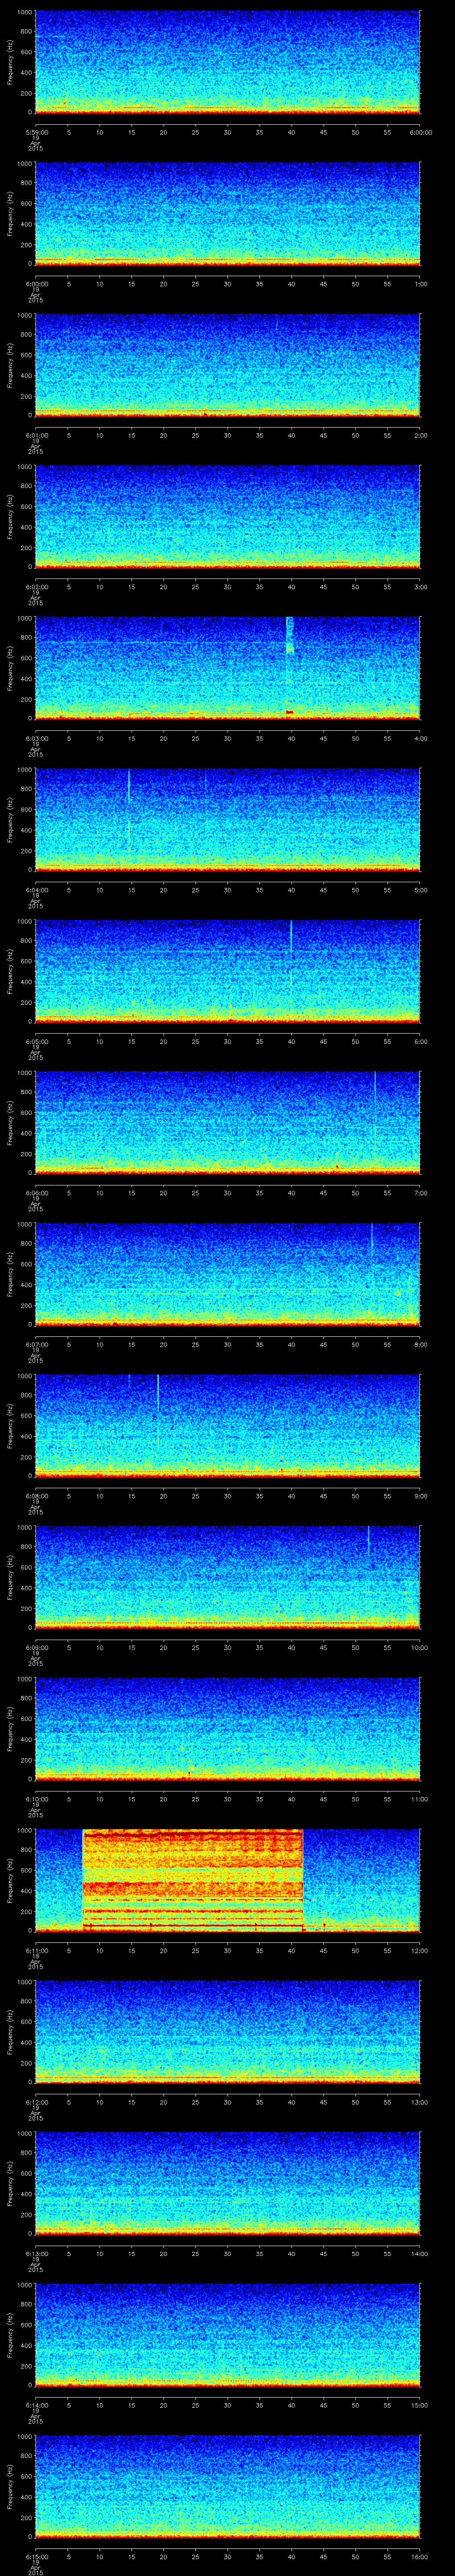
Task: Click the spectrogram panel starting at 6:13:00
Action: point(227,2183)
